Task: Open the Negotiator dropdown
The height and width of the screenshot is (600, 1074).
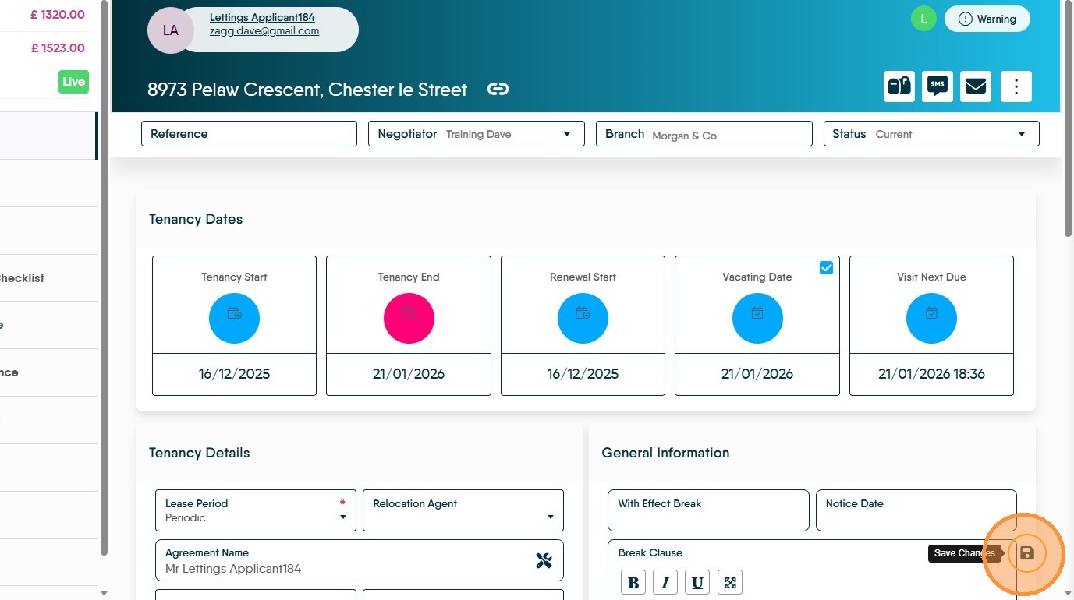Action: (477, 134)
